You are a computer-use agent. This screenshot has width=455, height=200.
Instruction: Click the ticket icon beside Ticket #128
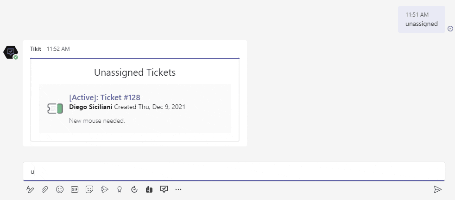pos(55,108)
